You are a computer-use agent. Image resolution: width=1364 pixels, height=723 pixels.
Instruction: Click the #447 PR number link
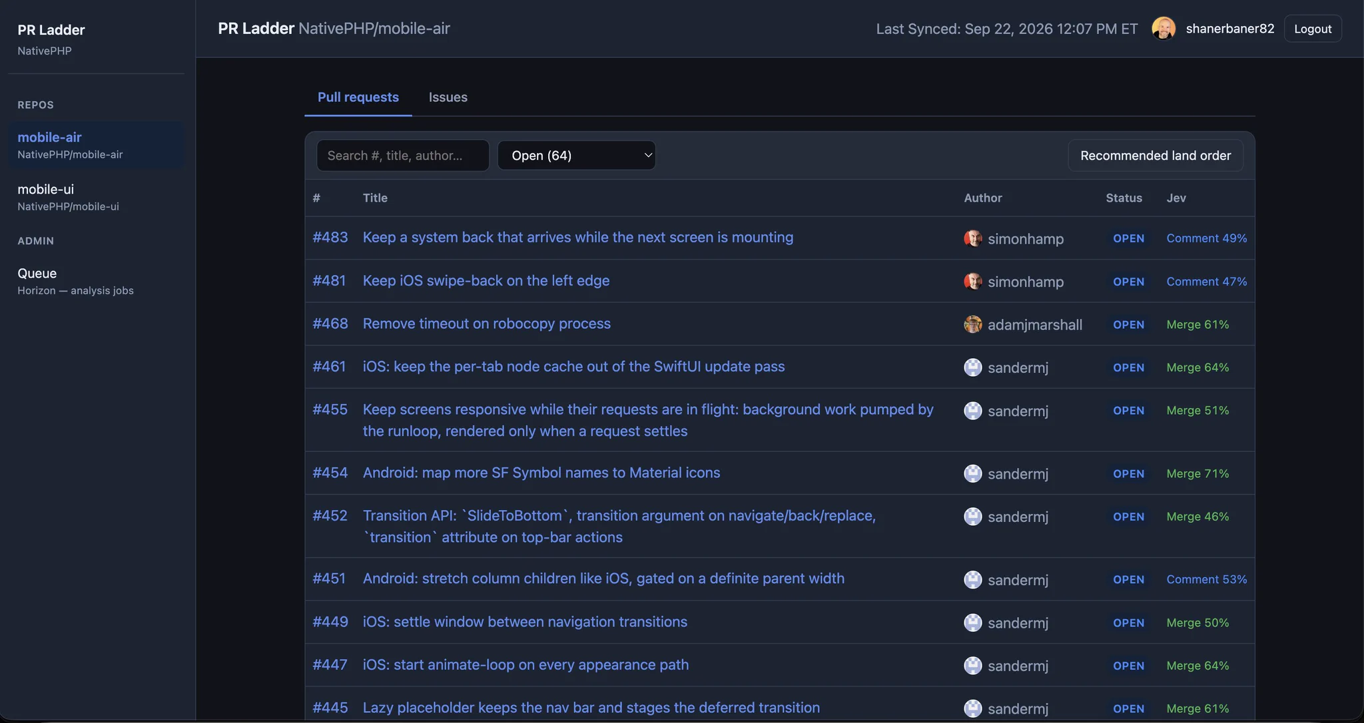point(330,664)
